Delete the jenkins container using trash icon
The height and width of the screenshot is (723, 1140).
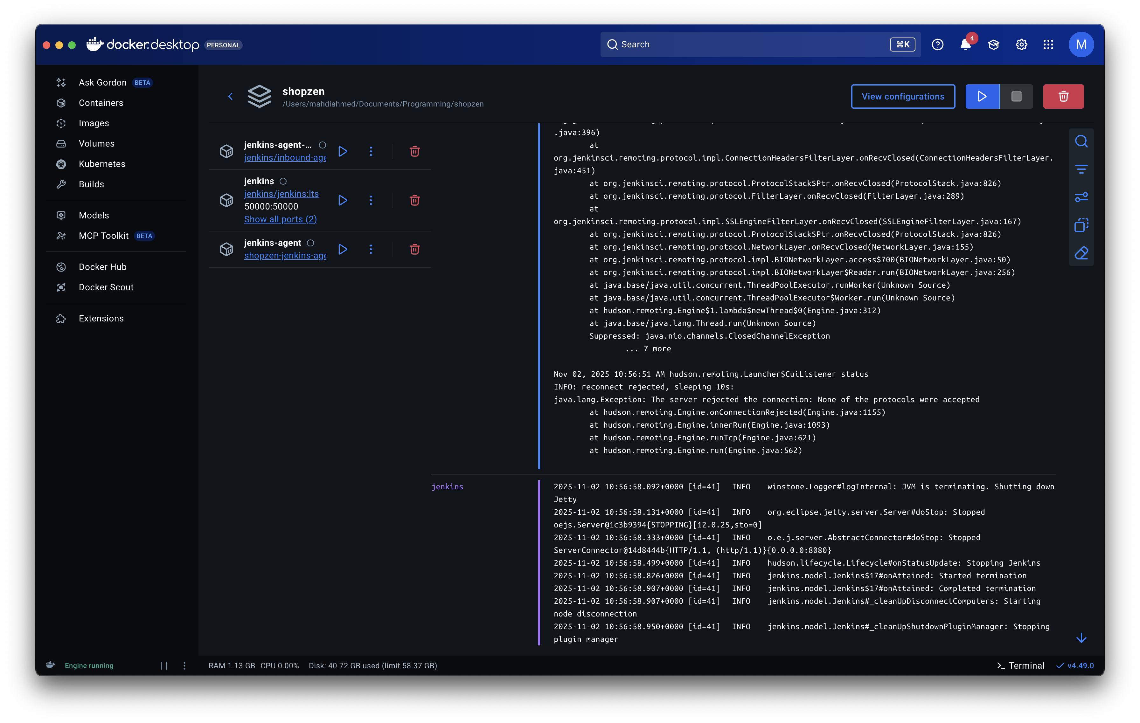[x=414, y=200]
